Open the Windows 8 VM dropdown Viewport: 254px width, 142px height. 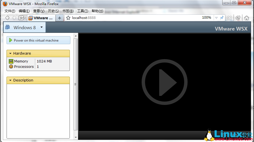point(41,27)
